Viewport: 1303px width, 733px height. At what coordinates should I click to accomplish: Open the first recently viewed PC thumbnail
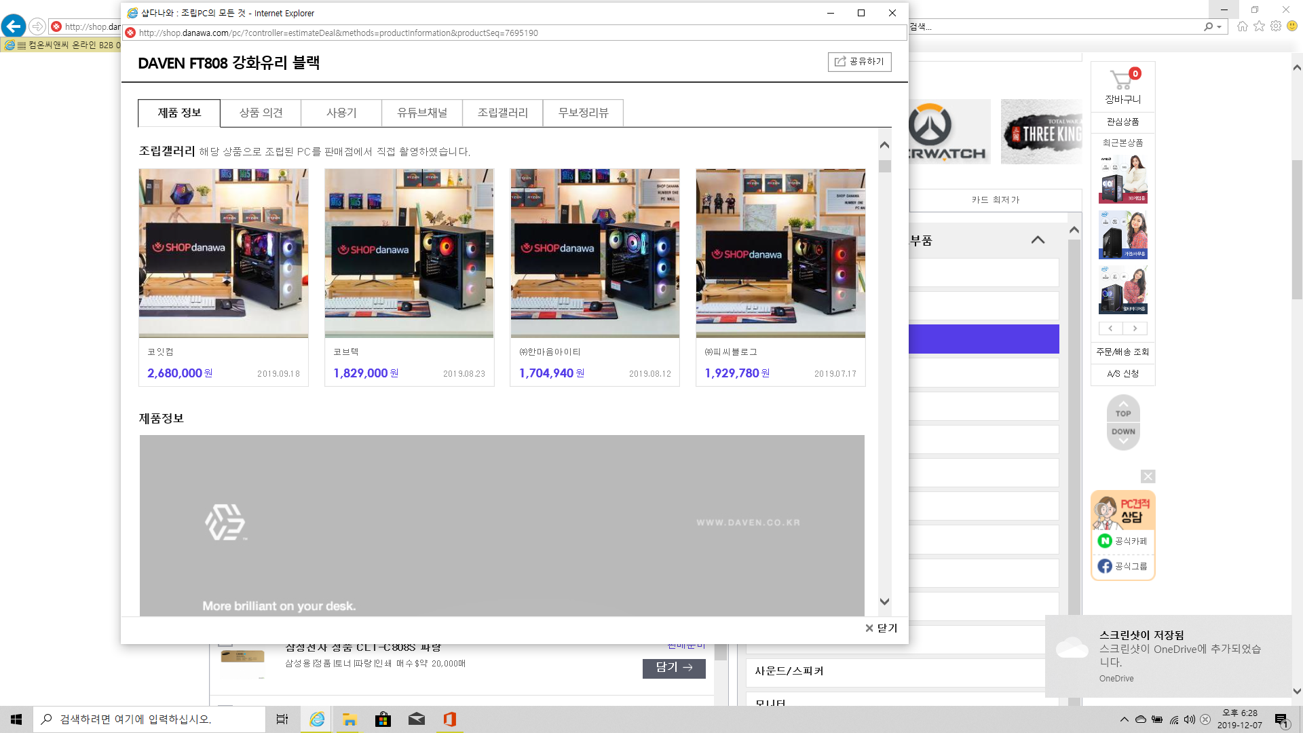1123,179
